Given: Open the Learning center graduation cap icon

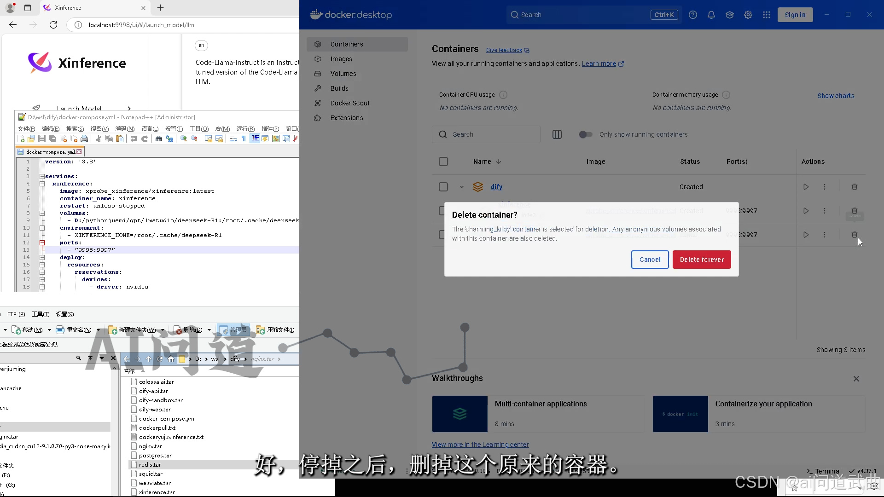Looking at the screenshot, I should pos(729,15).
